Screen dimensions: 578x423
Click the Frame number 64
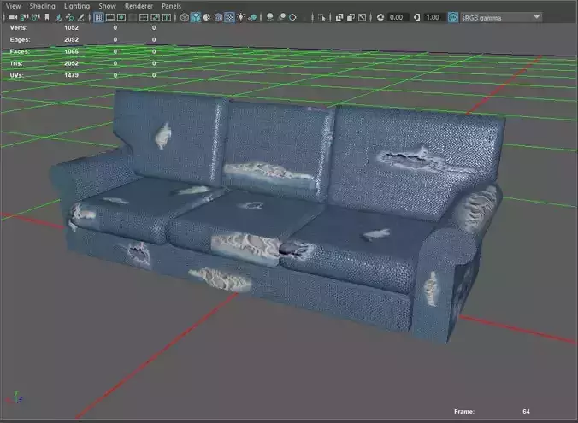[526, 412]
